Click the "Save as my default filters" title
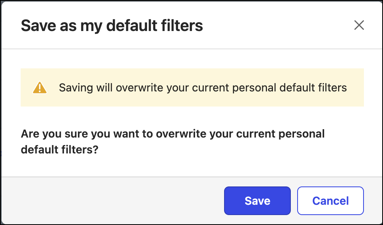 pos(112,26)
